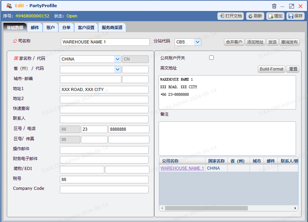Viewport: 308px width, 222px height.
Task: Click the 发送 button
Action: (272, 42)
